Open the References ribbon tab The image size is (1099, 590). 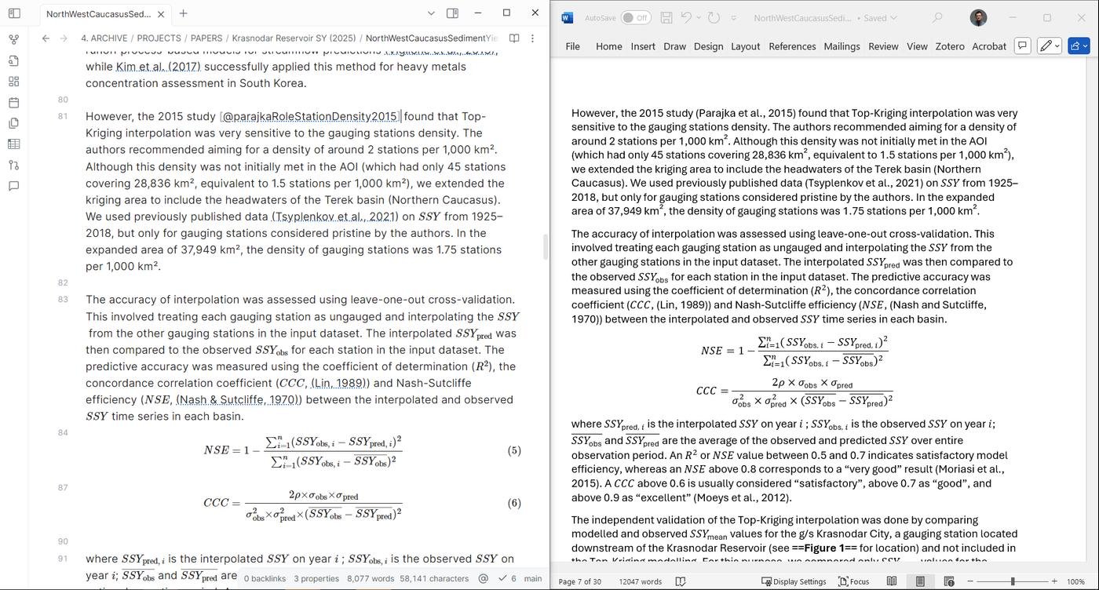tap(792, 46)
